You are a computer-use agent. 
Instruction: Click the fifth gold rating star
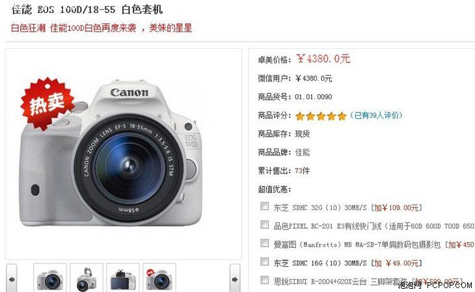[342, 116]
